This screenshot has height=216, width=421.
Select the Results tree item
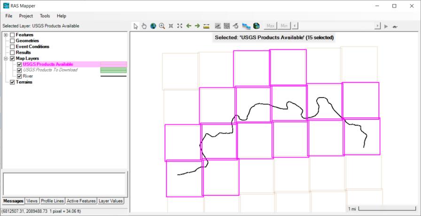(23, 53)
